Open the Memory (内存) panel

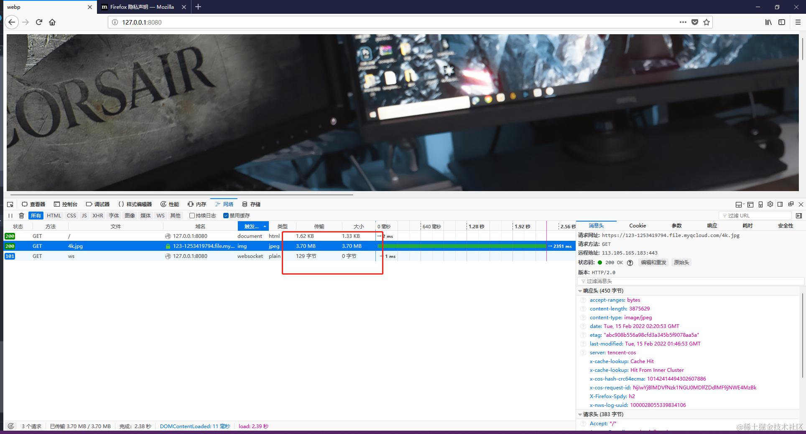197,204
